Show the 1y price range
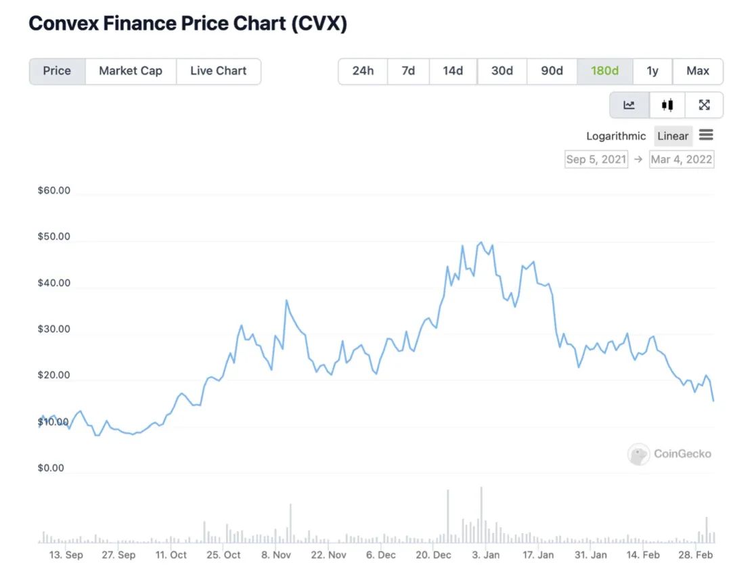The width and height of the screenshot is (731, 569). [x=652, y=71]
